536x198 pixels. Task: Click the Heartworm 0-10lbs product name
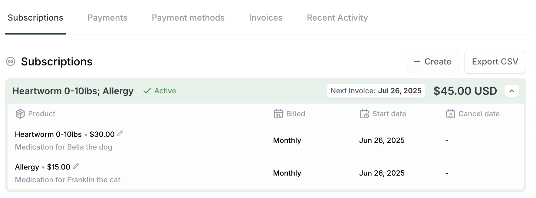pos(48,134)
